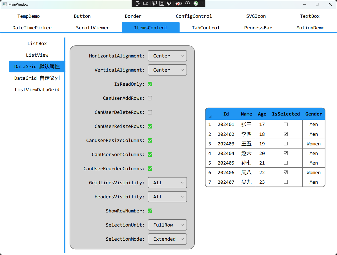Switch to TempDemo tab
This screenshot has width=337, height=255.
point(28,16)
